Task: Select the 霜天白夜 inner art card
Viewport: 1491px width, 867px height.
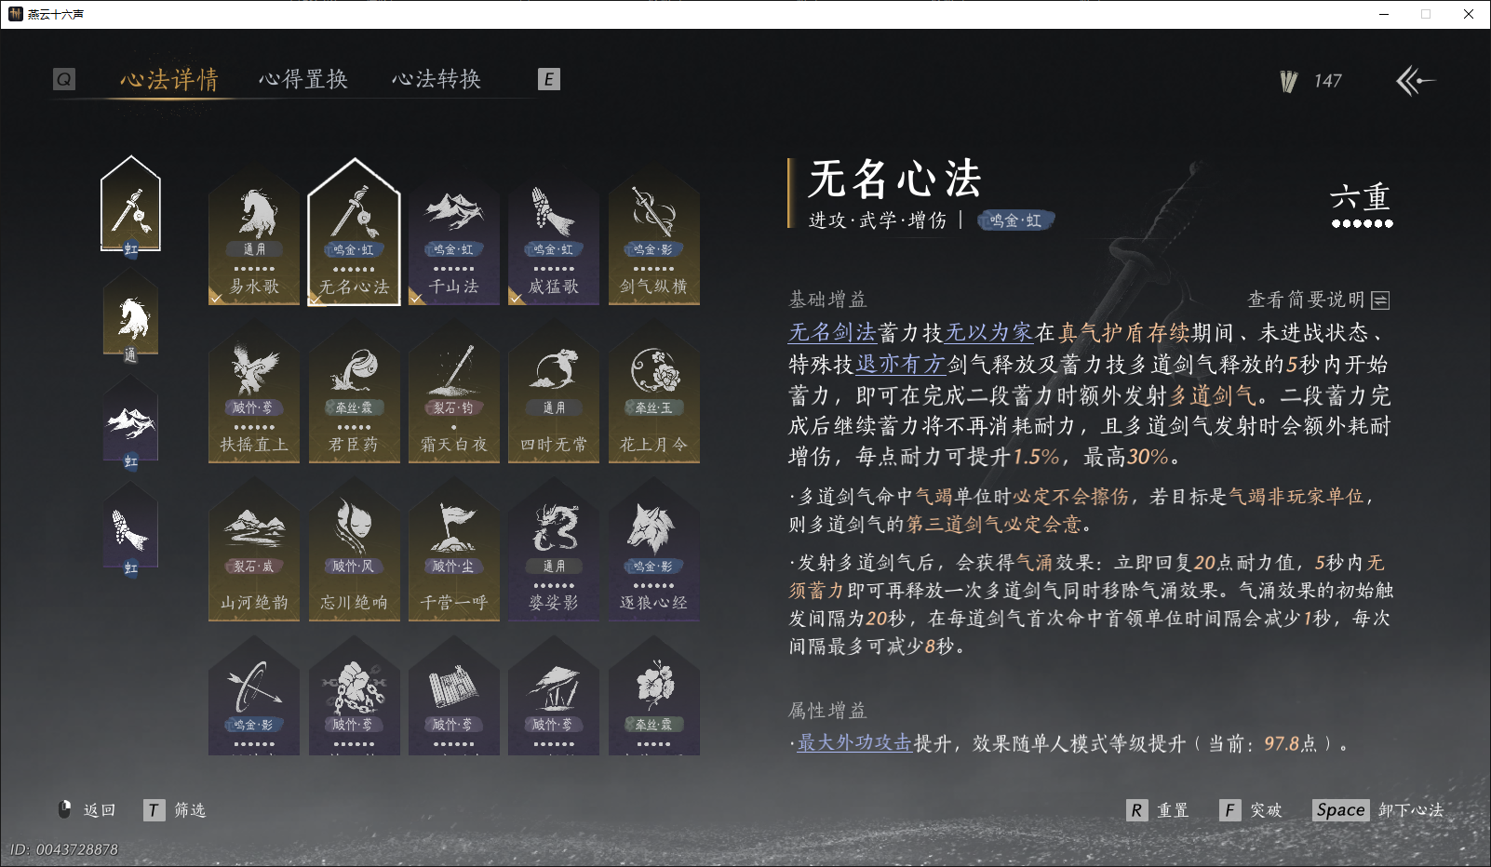Action: [x=453, y=391]
